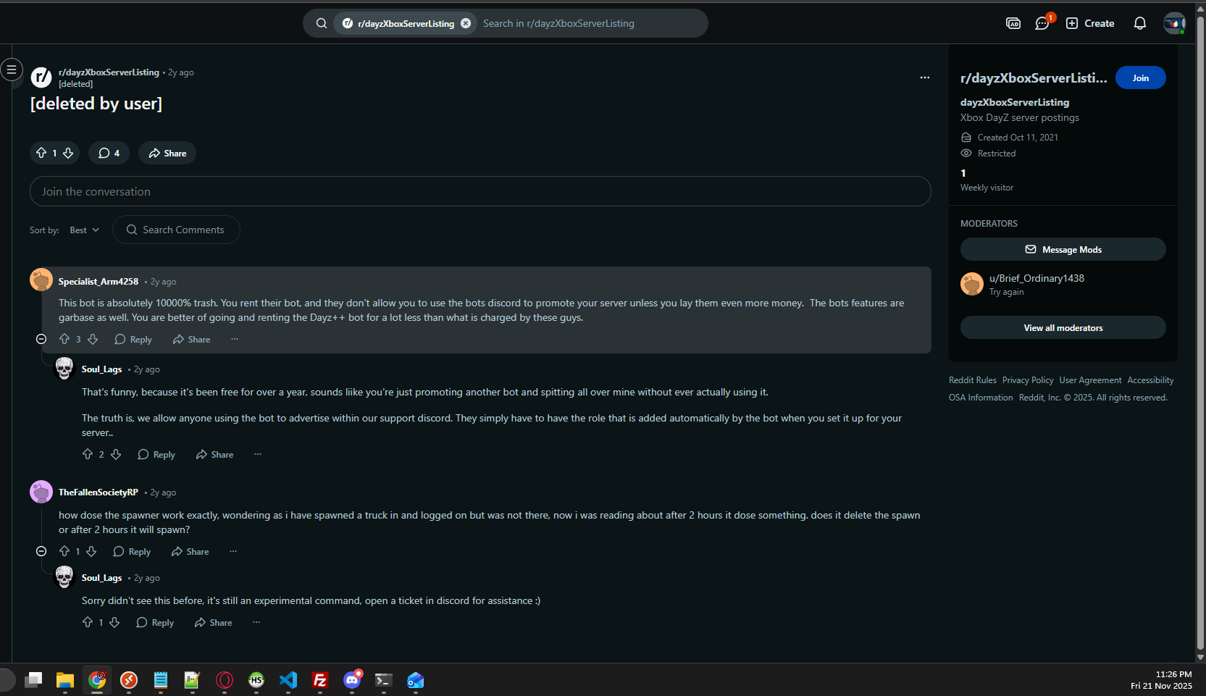Viewport: 1206px width, 696px height.
Task: Open the Reddit advertise icon
Action: 1013,23
